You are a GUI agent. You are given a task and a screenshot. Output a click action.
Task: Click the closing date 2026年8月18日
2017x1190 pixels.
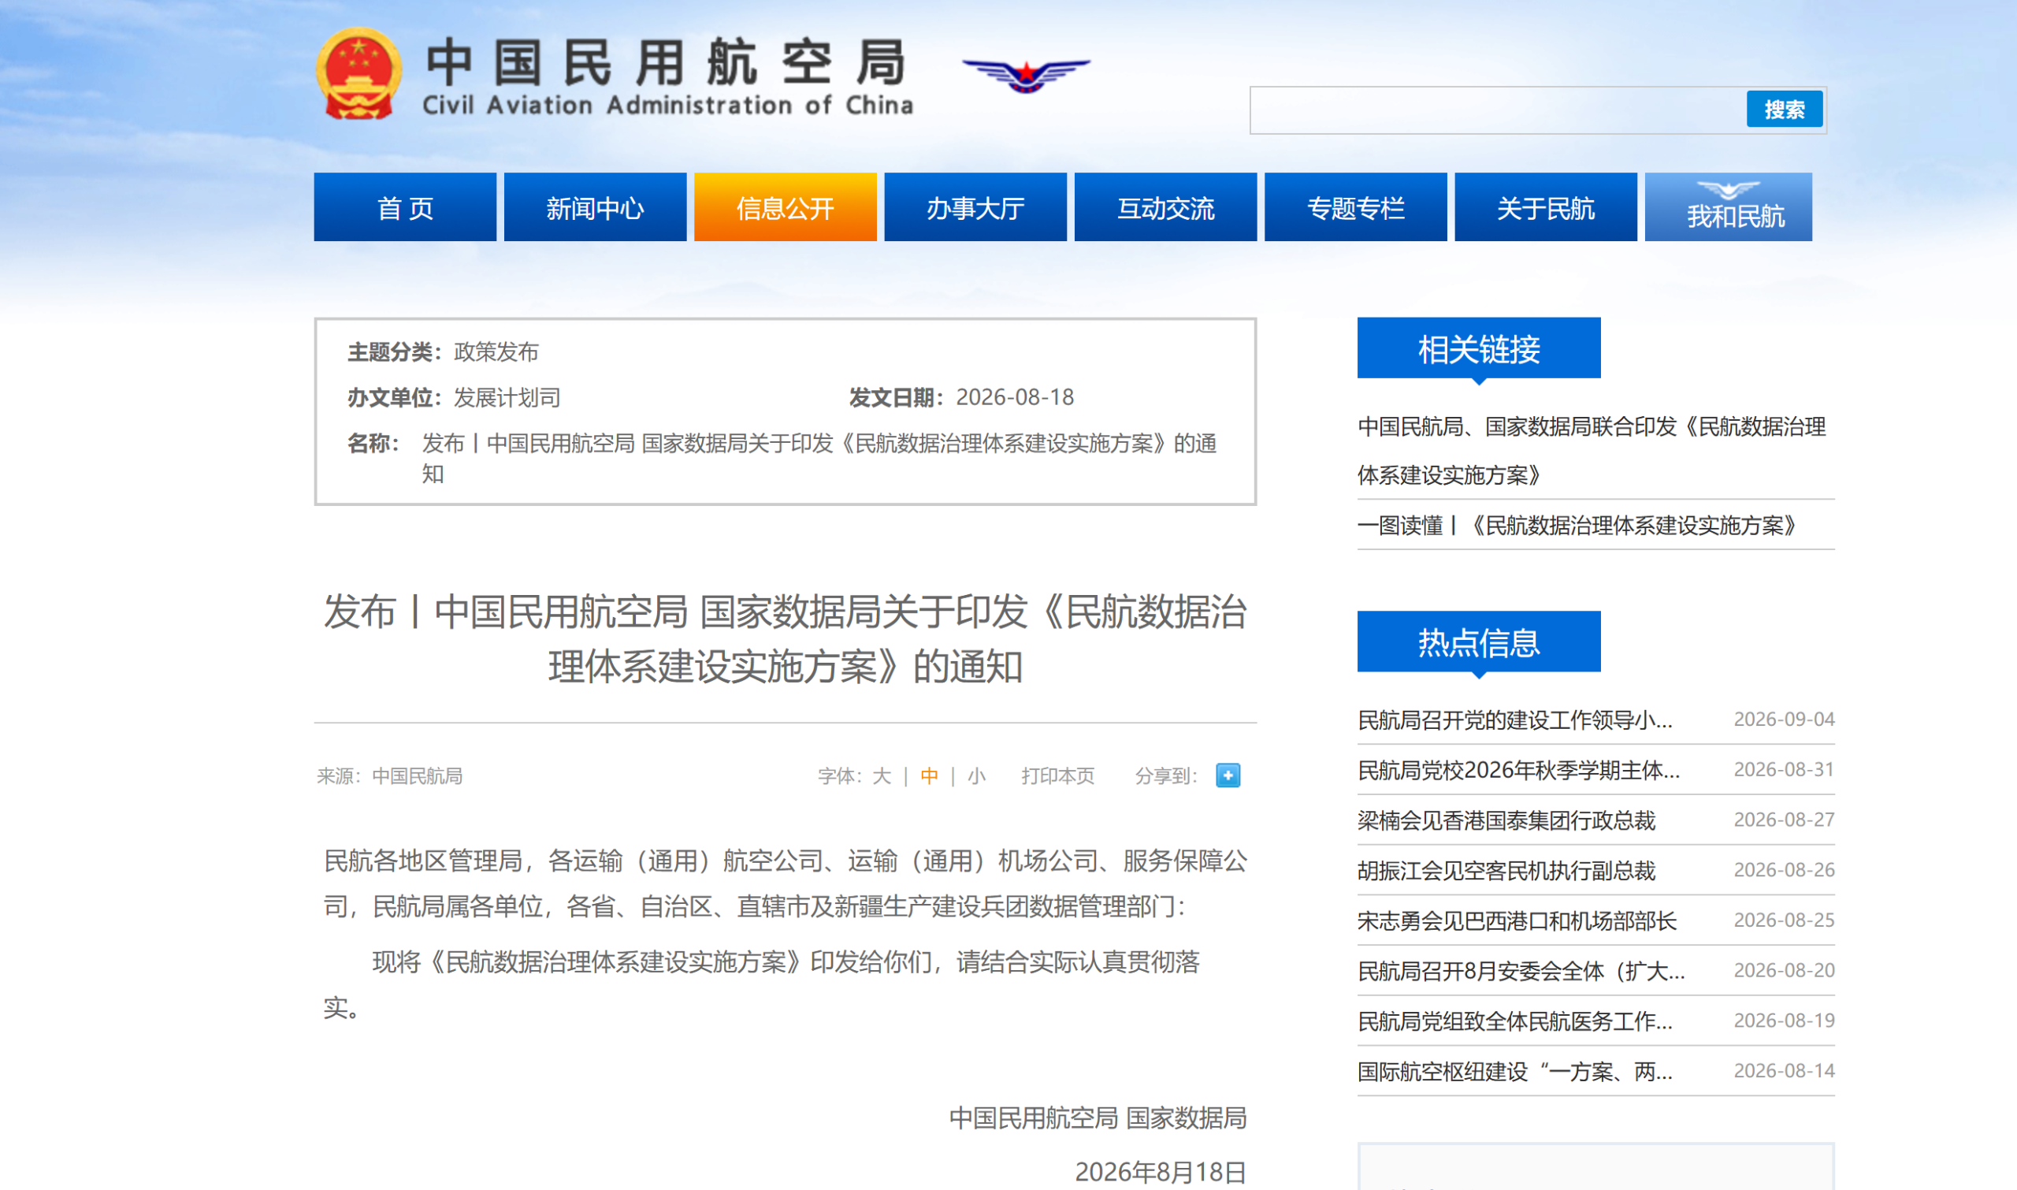[1160, 1172]
